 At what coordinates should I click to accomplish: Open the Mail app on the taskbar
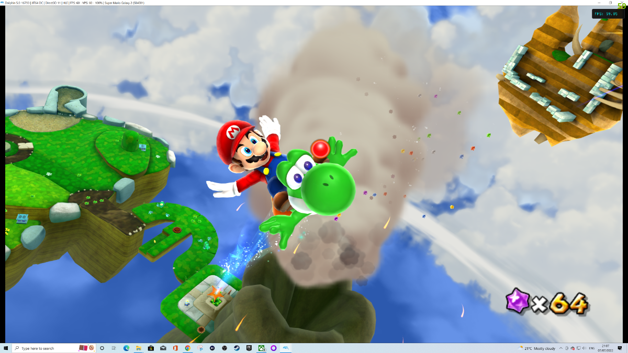coord(163,348)
